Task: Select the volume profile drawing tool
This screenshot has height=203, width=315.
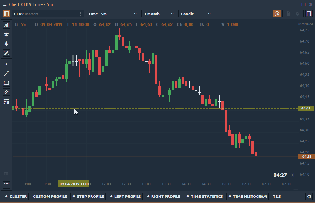Action: point(6,101)
